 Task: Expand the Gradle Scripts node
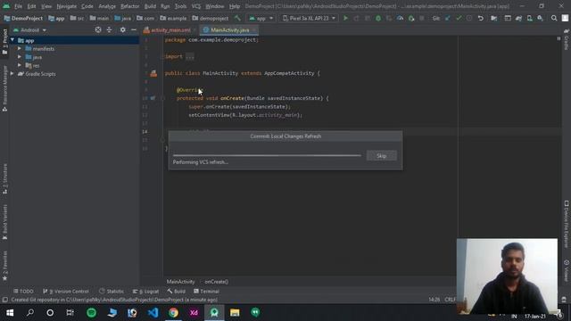click(12, 73)
